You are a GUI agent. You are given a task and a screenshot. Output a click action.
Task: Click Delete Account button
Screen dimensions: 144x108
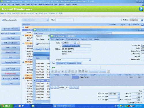(x=11, y=74)
